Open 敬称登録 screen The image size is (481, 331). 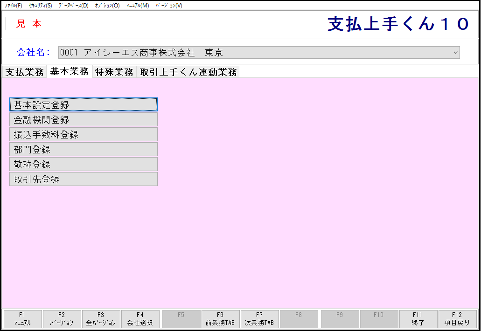(x=84, y=164)
